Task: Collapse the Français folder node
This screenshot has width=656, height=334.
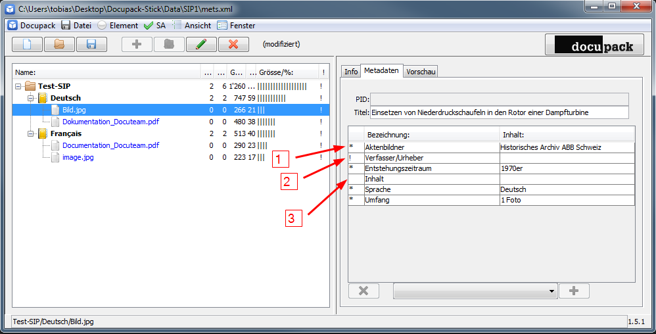Action: pyautogui.click(x=30, y=133)
